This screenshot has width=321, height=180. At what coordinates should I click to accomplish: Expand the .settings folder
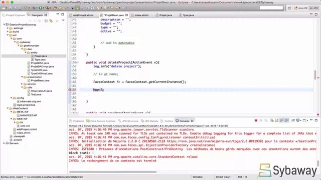[8, 28]
